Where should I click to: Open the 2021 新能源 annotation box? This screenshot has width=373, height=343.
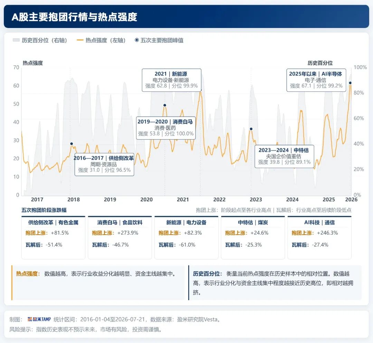click(x=172, y=80)
